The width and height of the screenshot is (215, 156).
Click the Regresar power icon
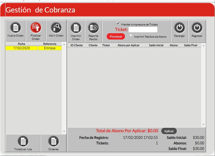click(197, 28)
